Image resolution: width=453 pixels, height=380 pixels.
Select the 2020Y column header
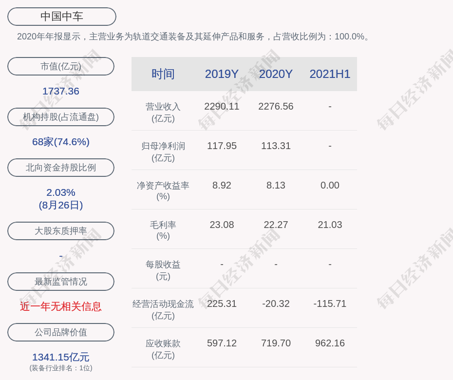[276, 74]
